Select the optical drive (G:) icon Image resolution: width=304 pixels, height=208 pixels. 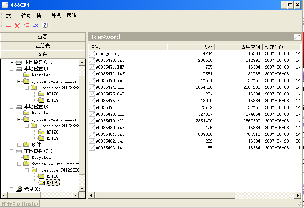pos(19,189)
